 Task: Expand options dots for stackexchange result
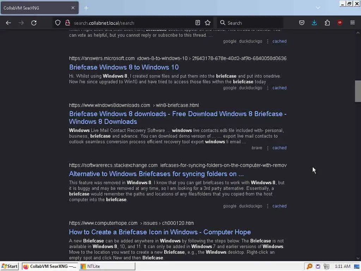pyautogui.click(x=268, y=206)
